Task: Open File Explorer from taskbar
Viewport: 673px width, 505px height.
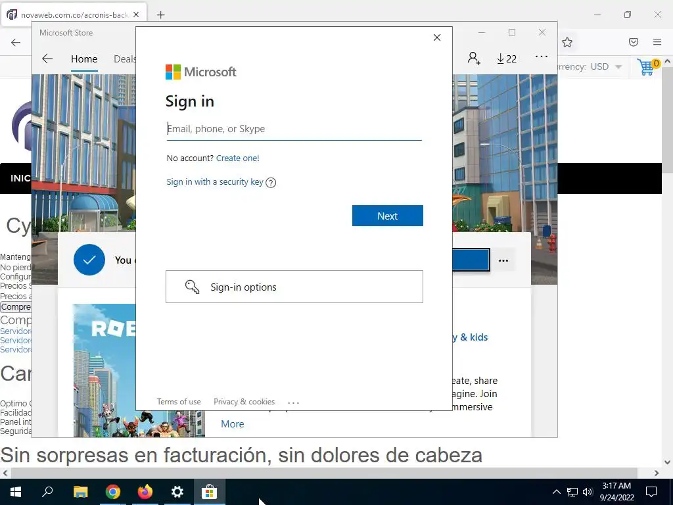Action: pyautogui.click(x=80, y=492)
